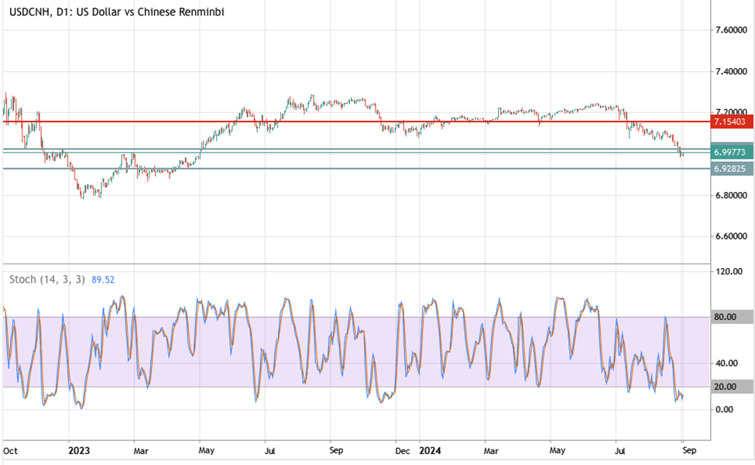
Task: Click the USDCNH, D1 chart title
Action: [x=116, y=12]
